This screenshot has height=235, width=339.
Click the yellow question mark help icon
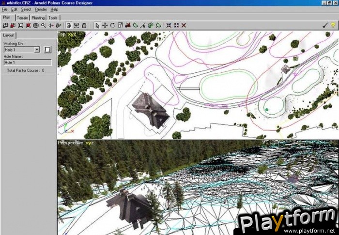coord(333,25)
